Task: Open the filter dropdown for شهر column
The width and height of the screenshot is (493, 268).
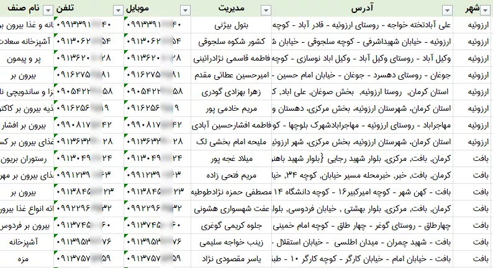Action: 486,11
